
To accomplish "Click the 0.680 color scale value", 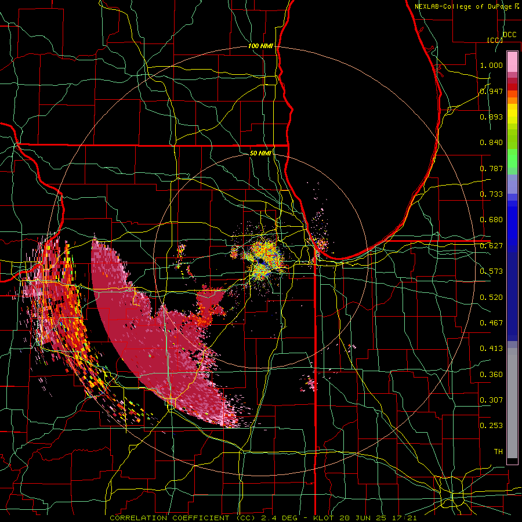I will [x=491, y=220].
